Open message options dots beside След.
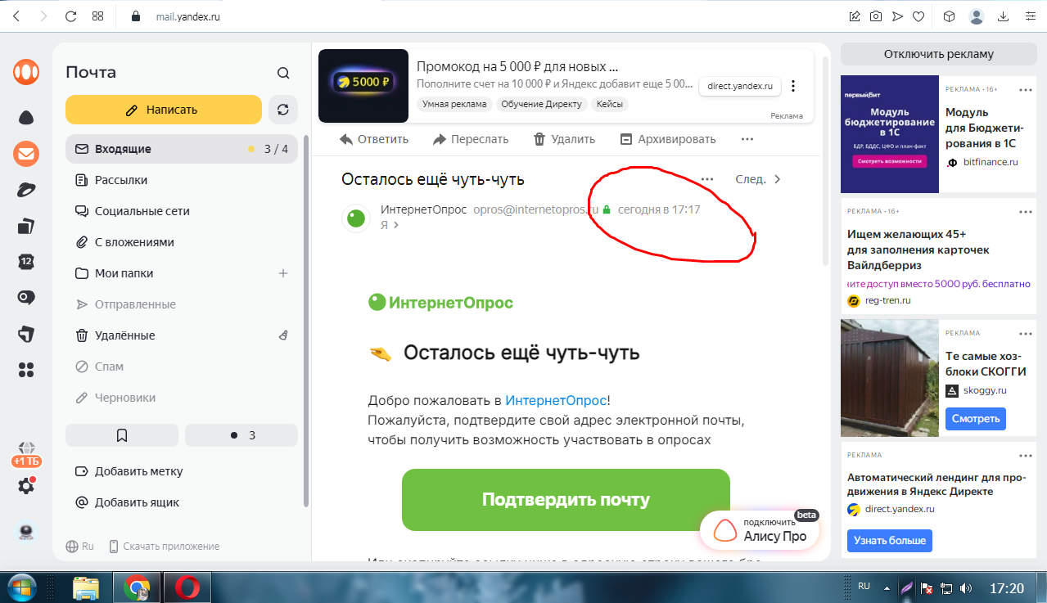The width and height of the screenshot is (1047, 603). [707, 179]
